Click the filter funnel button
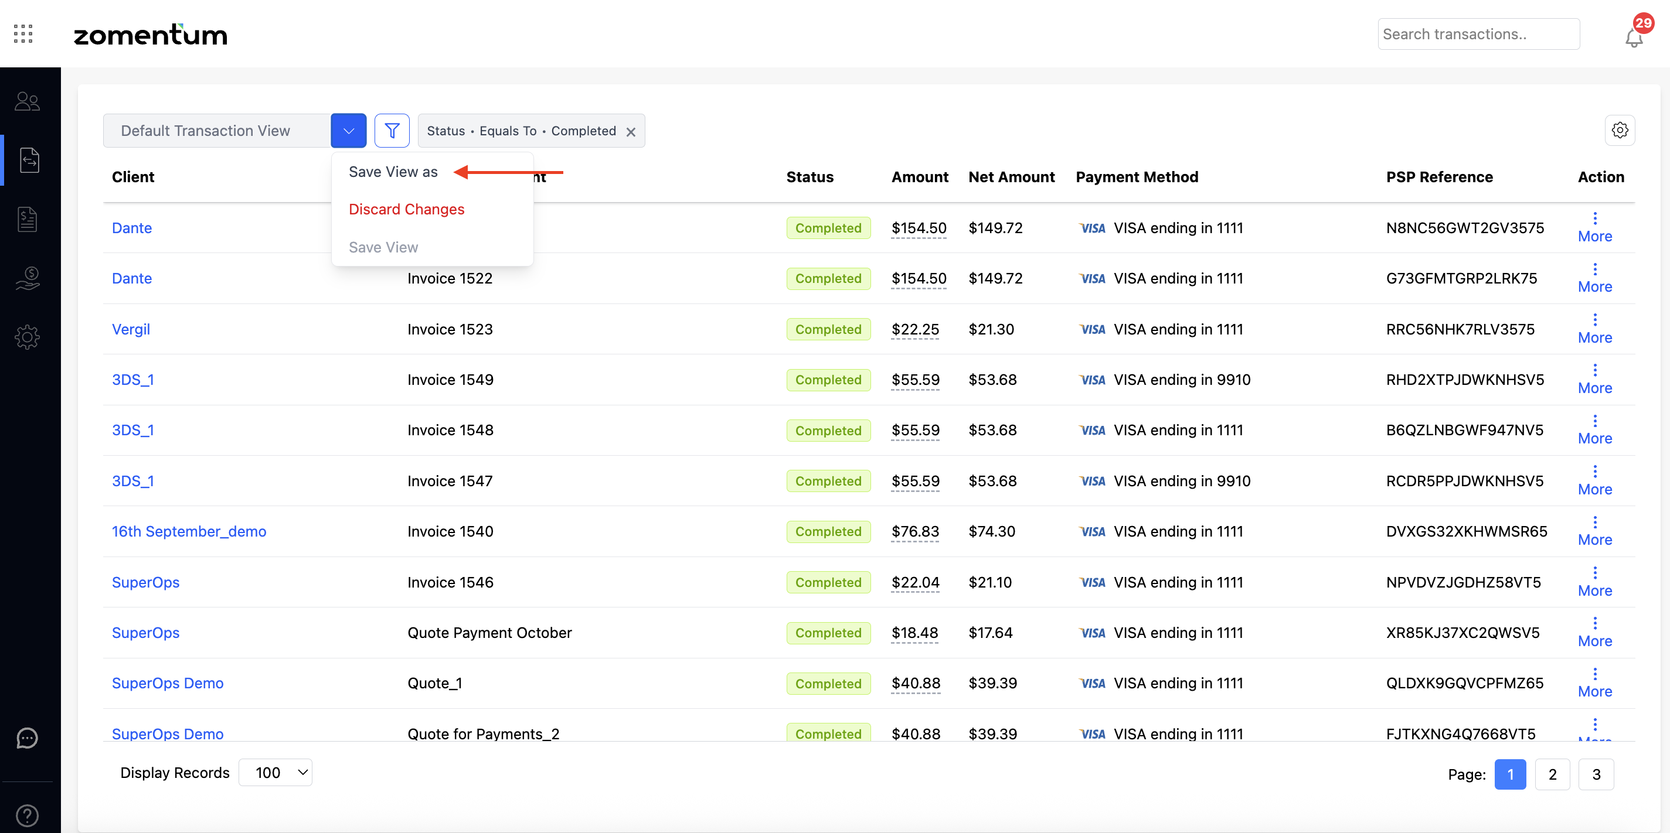This screenshot has height=833, width=1670. tap(392, 131)
